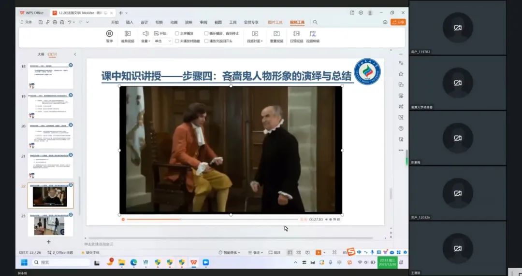Screen dimensions: 522x276
Task: Click the 批注 comments button in status bar
Action: tap(274, 252)
